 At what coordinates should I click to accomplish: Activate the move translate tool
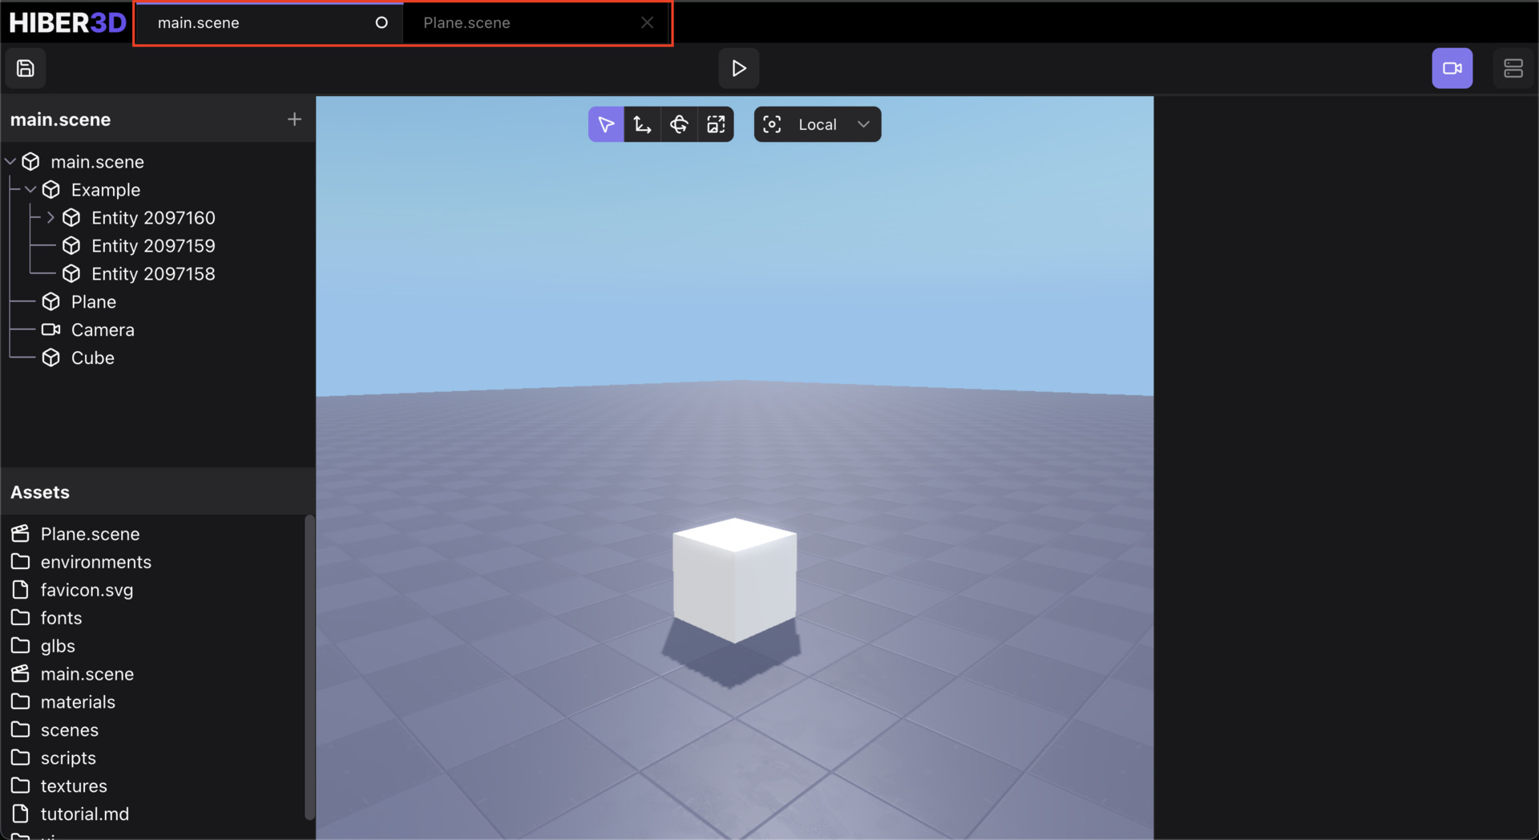click(x=642, y=124)
